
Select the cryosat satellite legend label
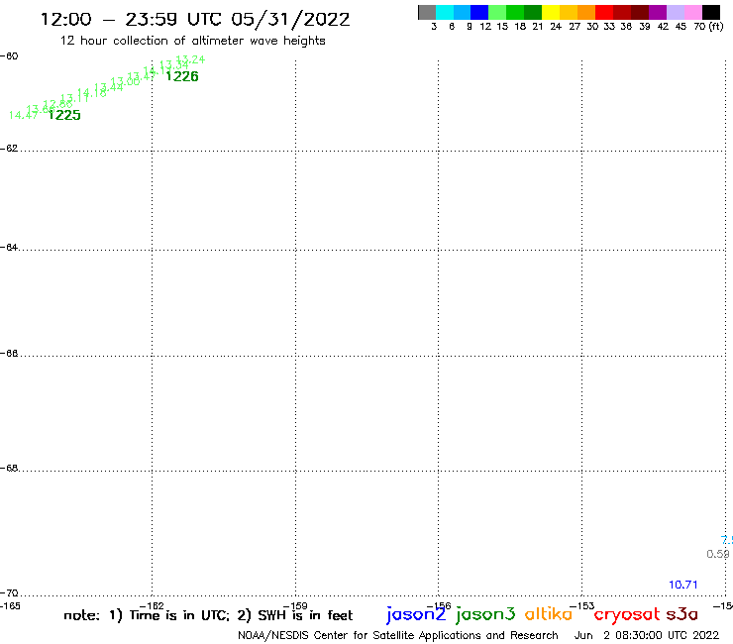tap(627, 614)
